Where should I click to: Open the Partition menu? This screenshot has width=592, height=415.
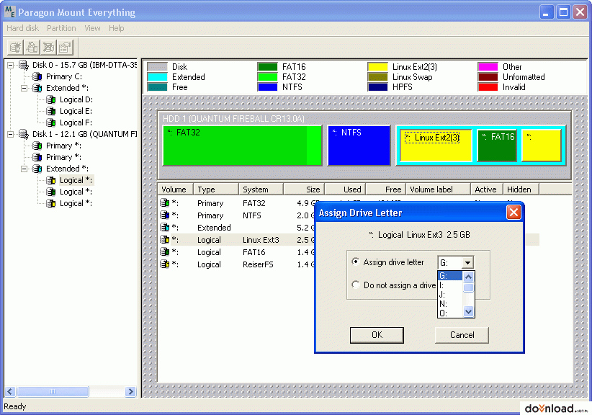pyautogui.click(x=61, y=28)
